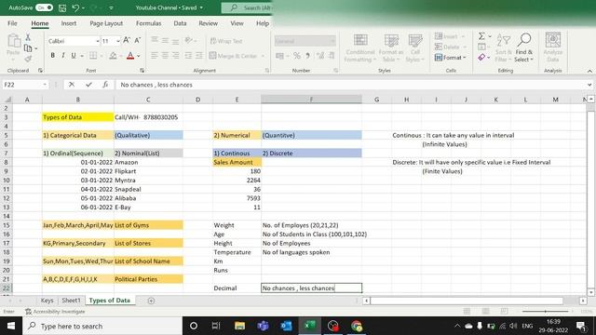
Task: Click the Cut scissors icon
Action: (x=28, y=37)
